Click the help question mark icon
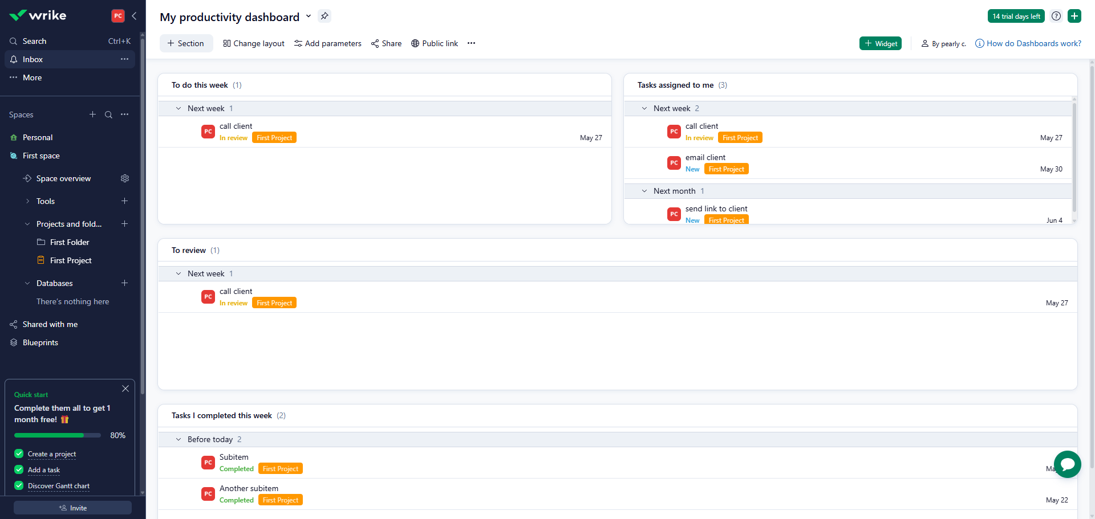1095x519 pixels. [1056, 16]
